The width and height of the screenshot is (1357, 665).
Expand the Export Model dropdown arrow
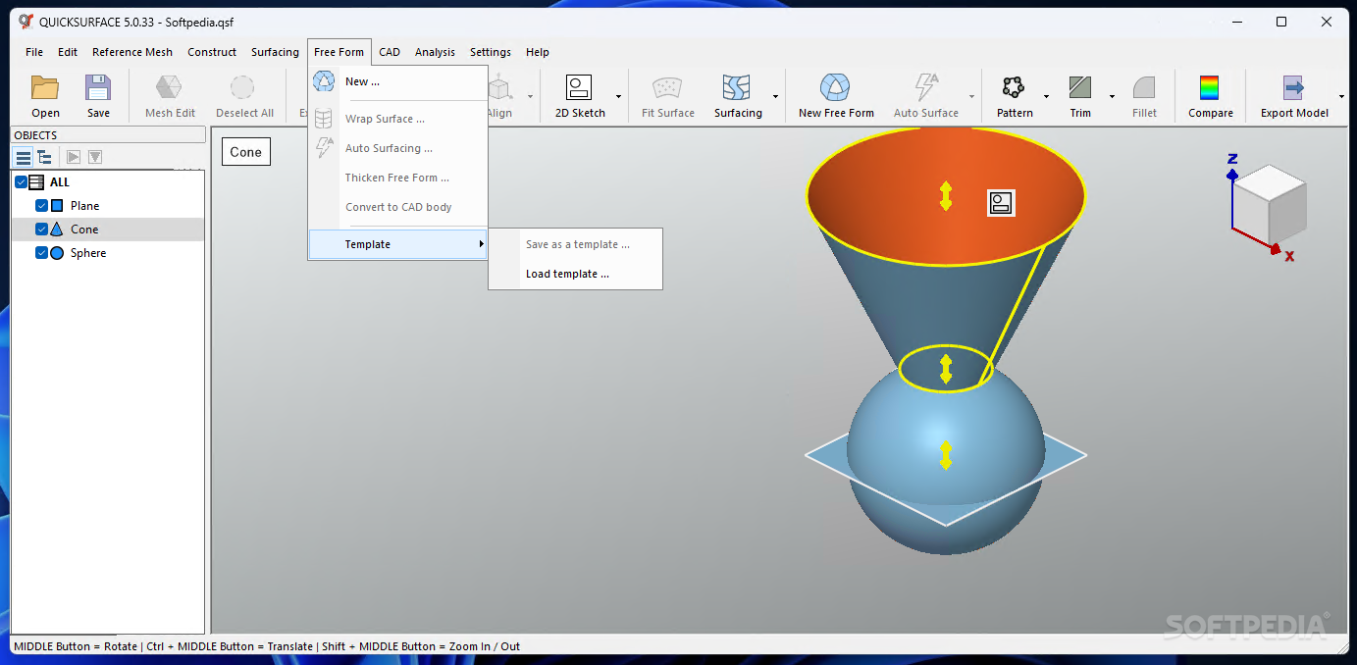[1340, 97]
